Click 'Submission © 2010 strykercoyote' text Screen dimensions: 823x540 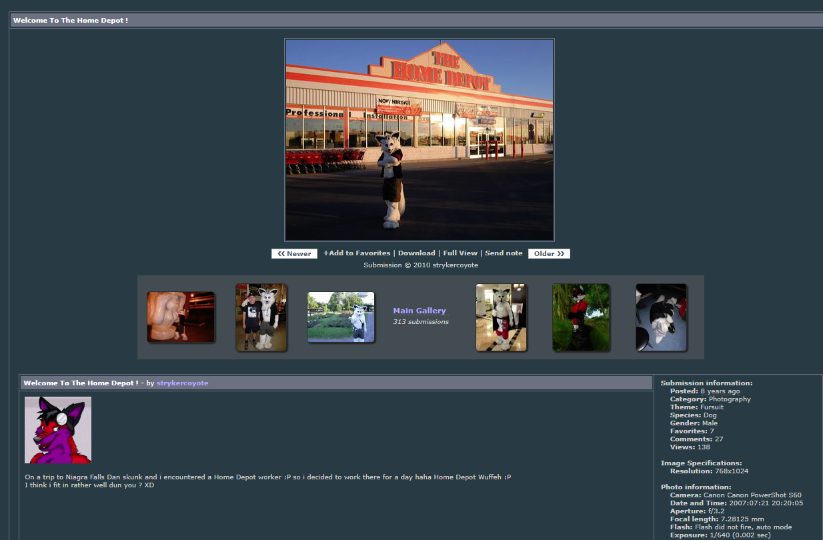(421, 265)
